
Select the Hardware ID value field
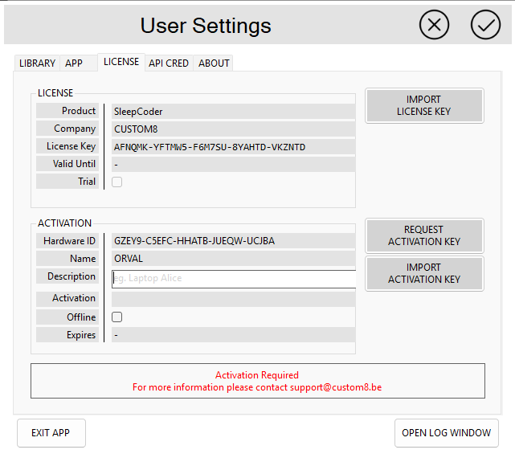(x=233, y=241)
